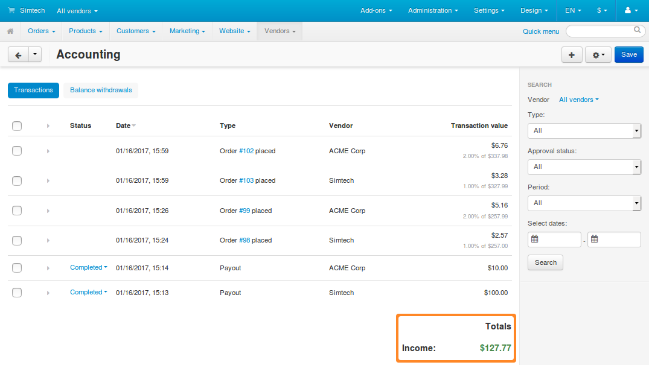The height and width of the screenshot is (365, 649).
Task: Go to the home dashboard icon
Action: (10, 31)
